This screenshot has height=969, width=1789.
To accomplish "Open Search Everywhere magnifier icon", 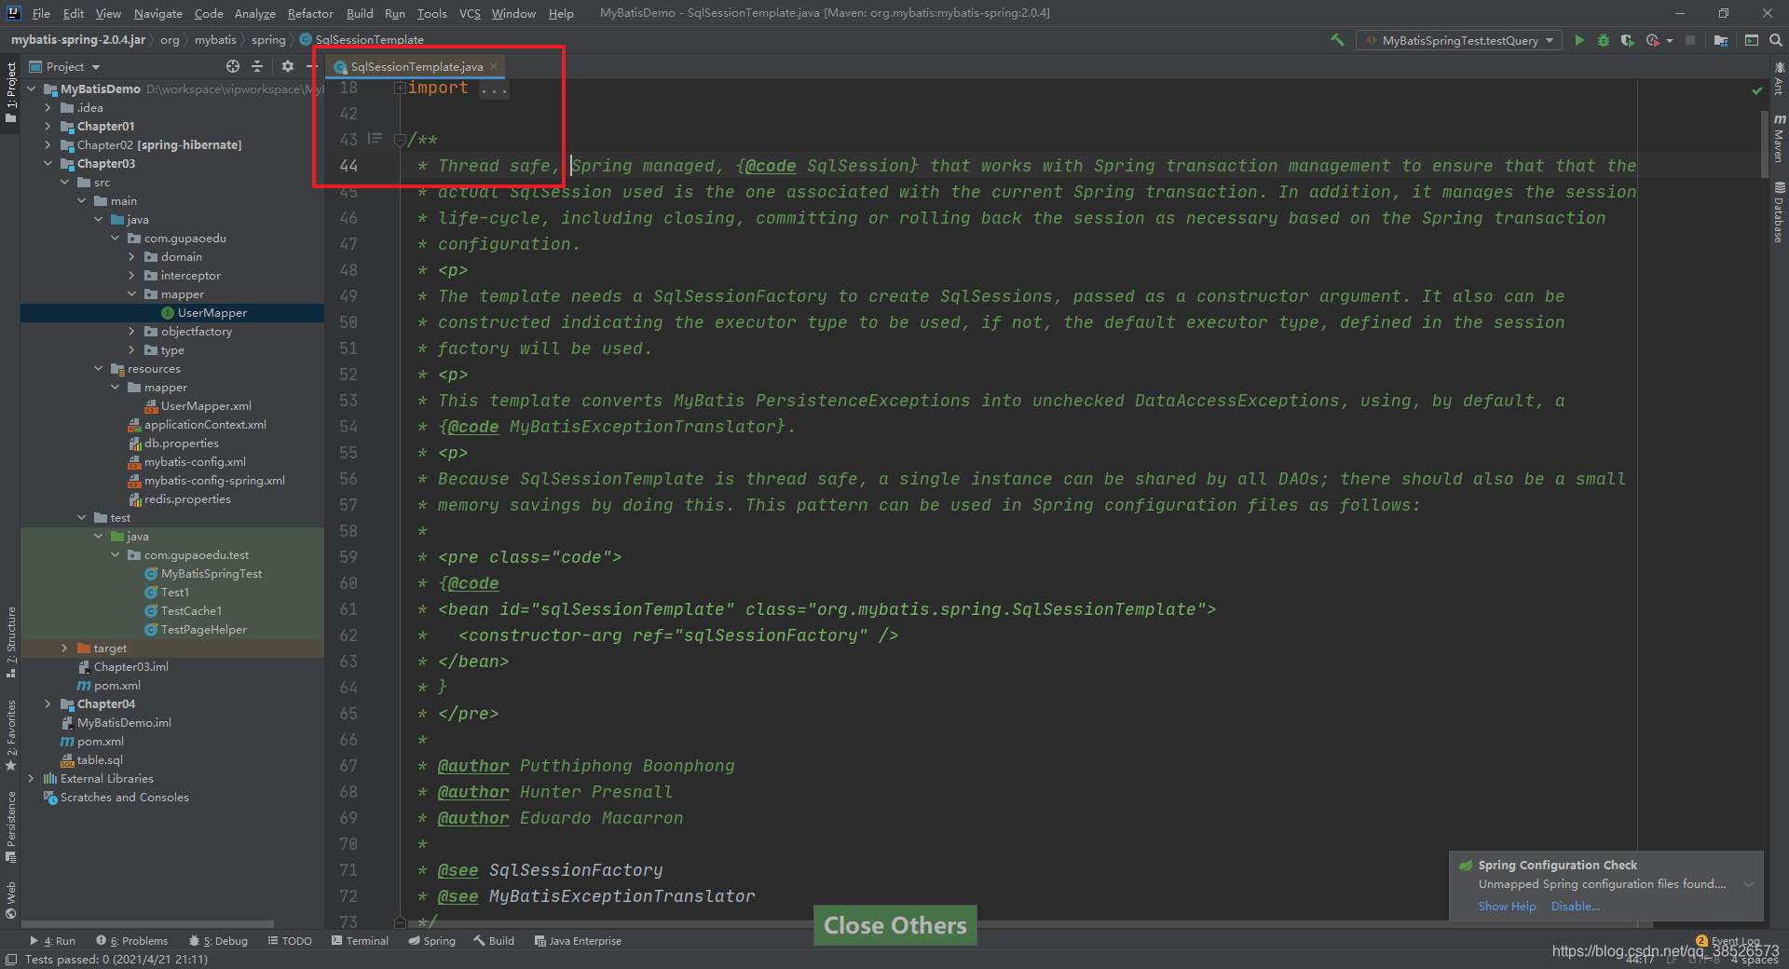I will [x=1776, y=40].
